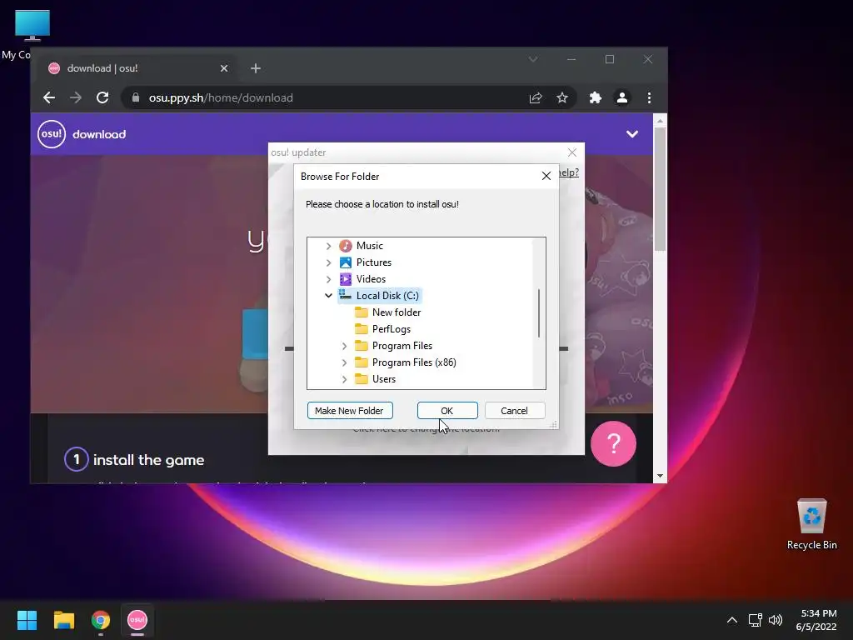Expand the Music folder node
The width and height of the screenshot is (853, 640).
pyautogui.click(x=328, y=246)
